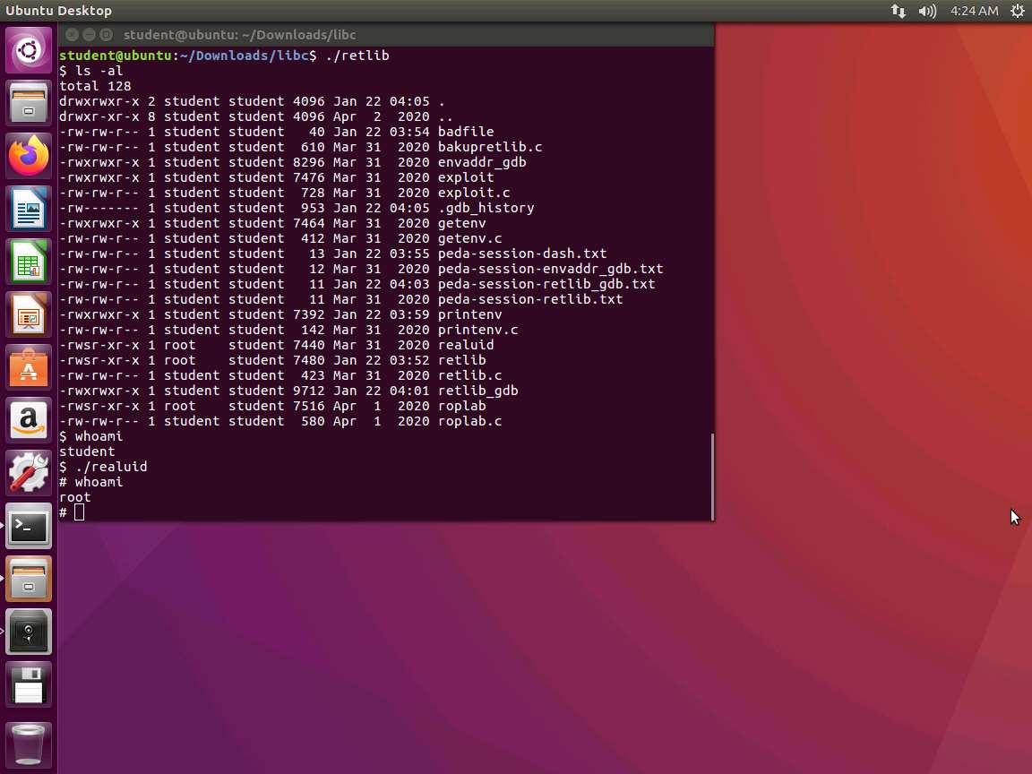This screenshot has width=1032, height=774.
Task: Focus the terminal at the root prompt cursor
Action: pyautogui.click(x=80, y=512)
